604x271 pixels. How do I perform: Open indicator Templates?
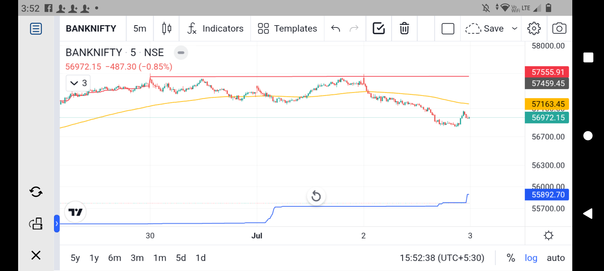[x=287, y=29]
